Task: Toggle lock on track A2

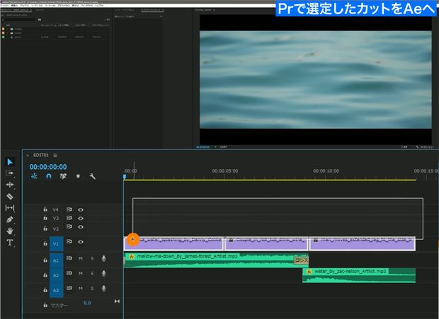Action: pos(45,275)
